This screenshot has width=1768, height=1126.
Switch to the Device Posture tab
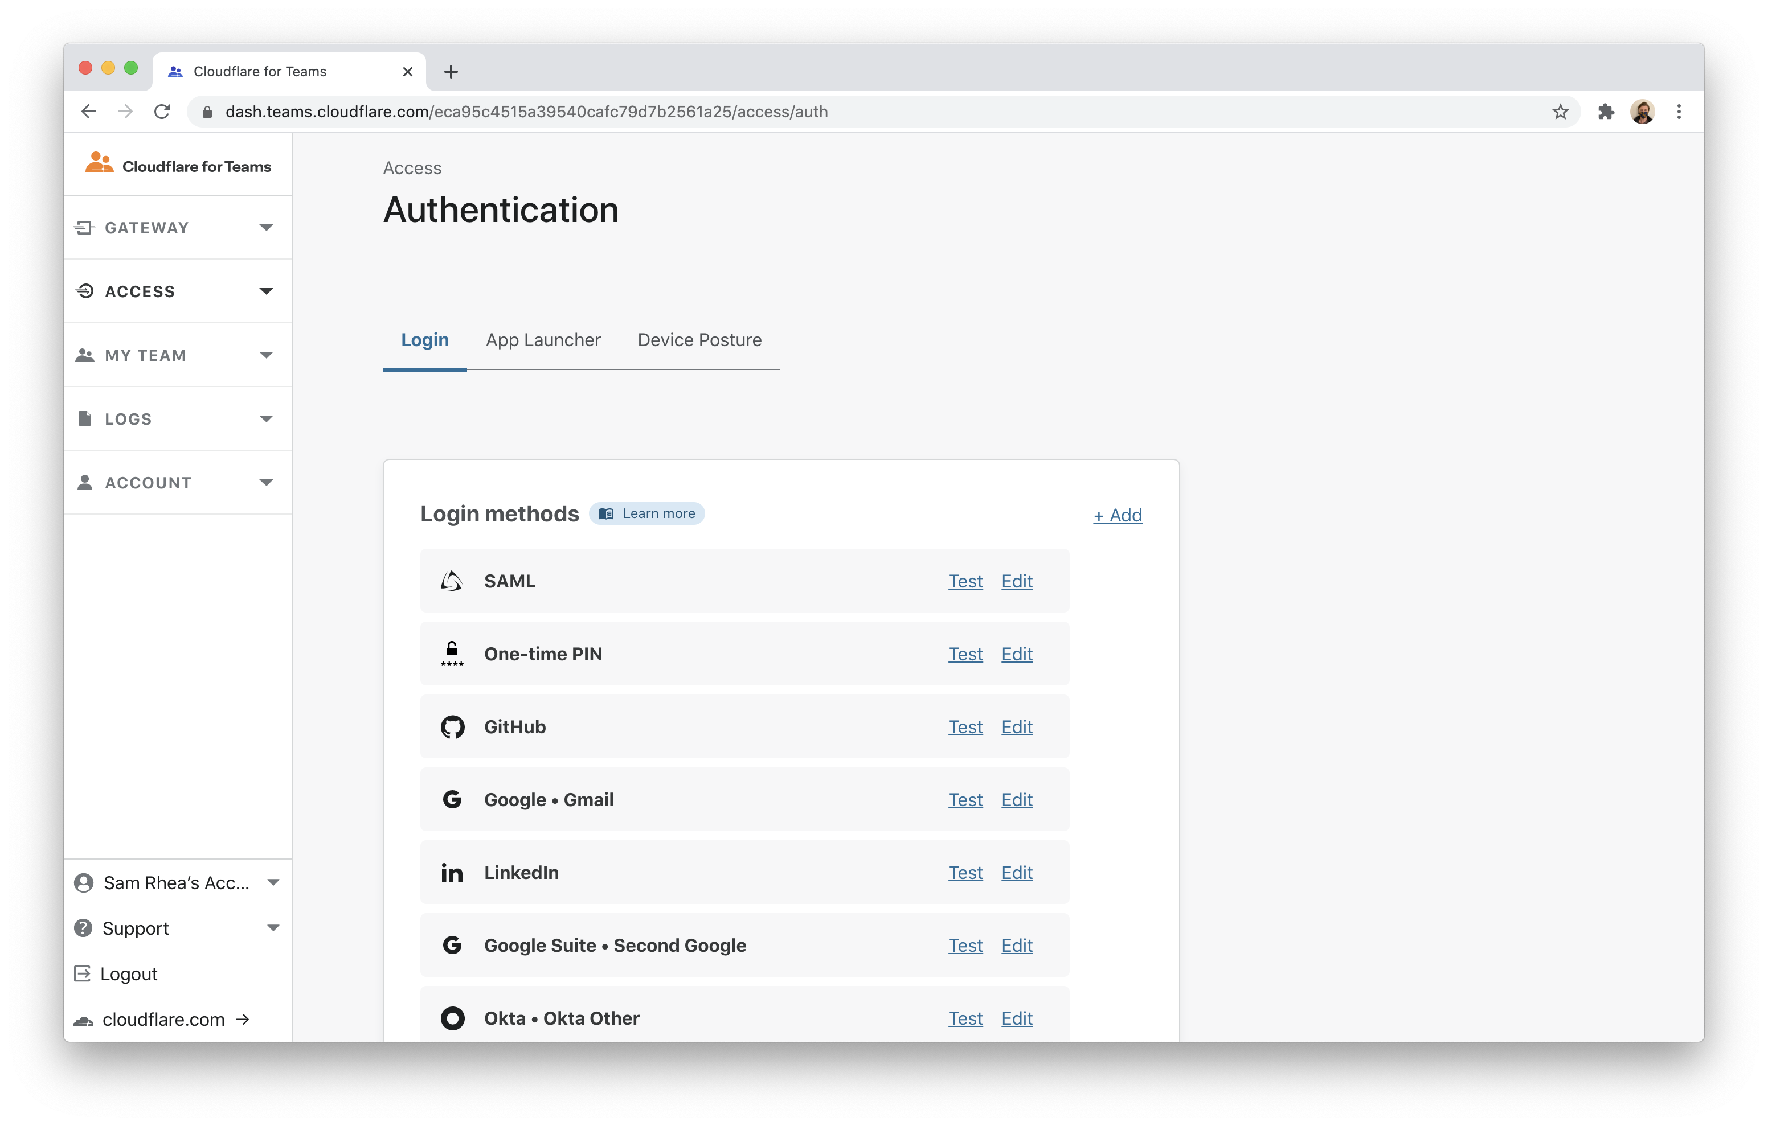click(x=699, y=340)
